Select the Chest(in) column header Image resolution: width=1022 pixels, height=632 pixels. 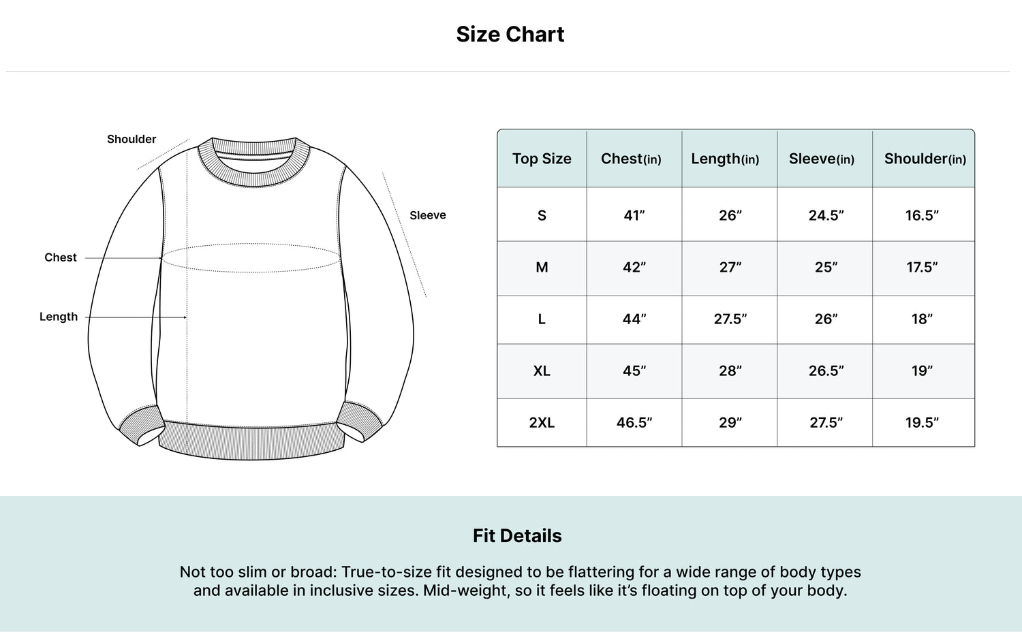pos(631,159)
